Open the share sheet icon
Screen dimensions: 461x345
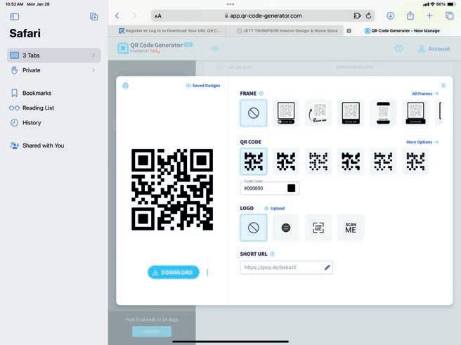point(410,15)
